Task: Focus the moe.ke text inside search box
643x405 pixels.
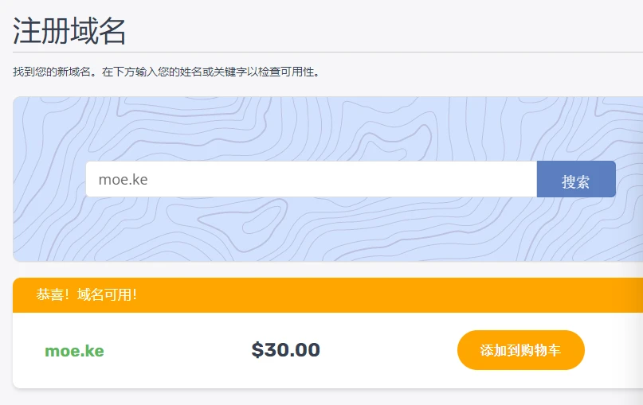Action: (x=123, y=180)
